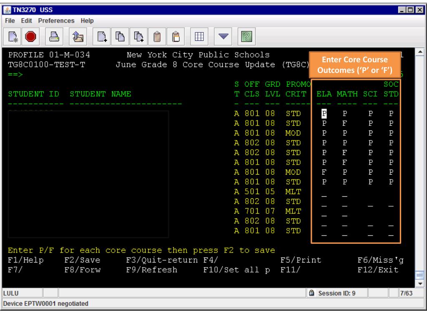
Task: Click the 701 class code
Action: point(252,211)
